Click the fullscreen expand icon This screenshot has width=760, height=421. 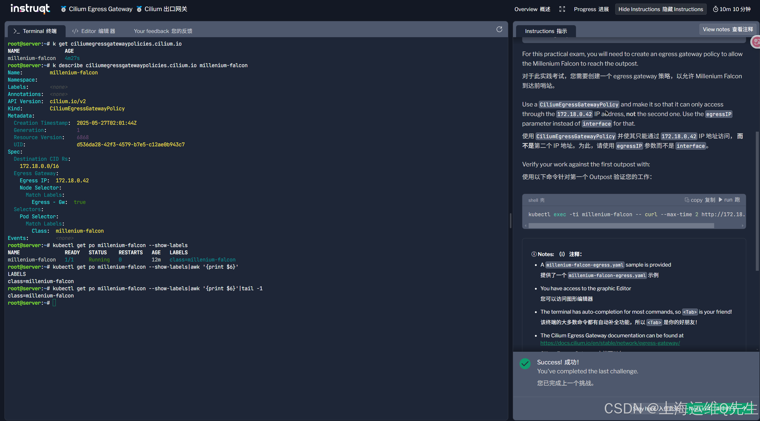click(x=562, y=9)
